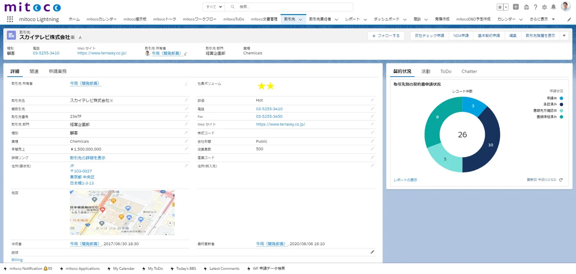Open WF 申請データ検索 utility item

(x=266, y=269)
